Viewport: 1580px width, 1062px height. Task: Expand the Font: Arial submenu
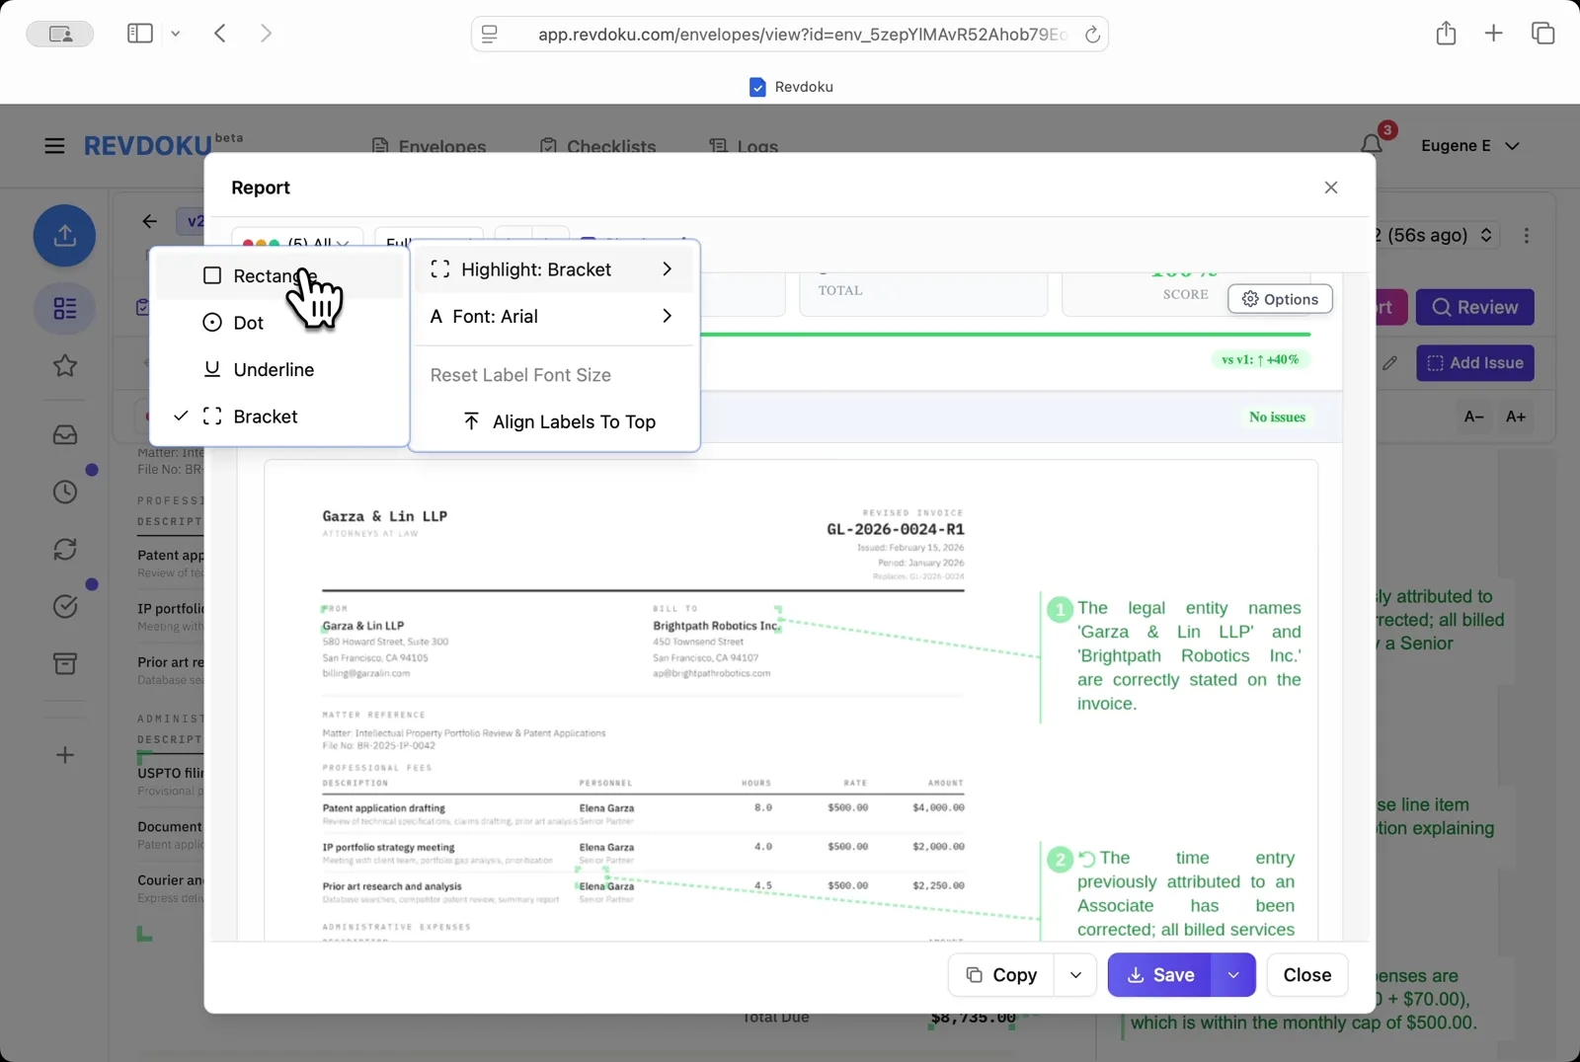(x=553, y=317)
